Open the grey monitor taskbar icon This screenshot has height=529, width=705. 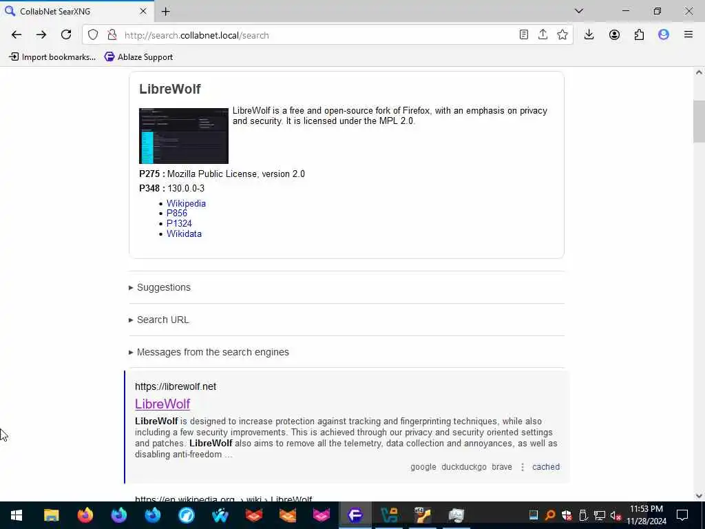pos(456,515)
